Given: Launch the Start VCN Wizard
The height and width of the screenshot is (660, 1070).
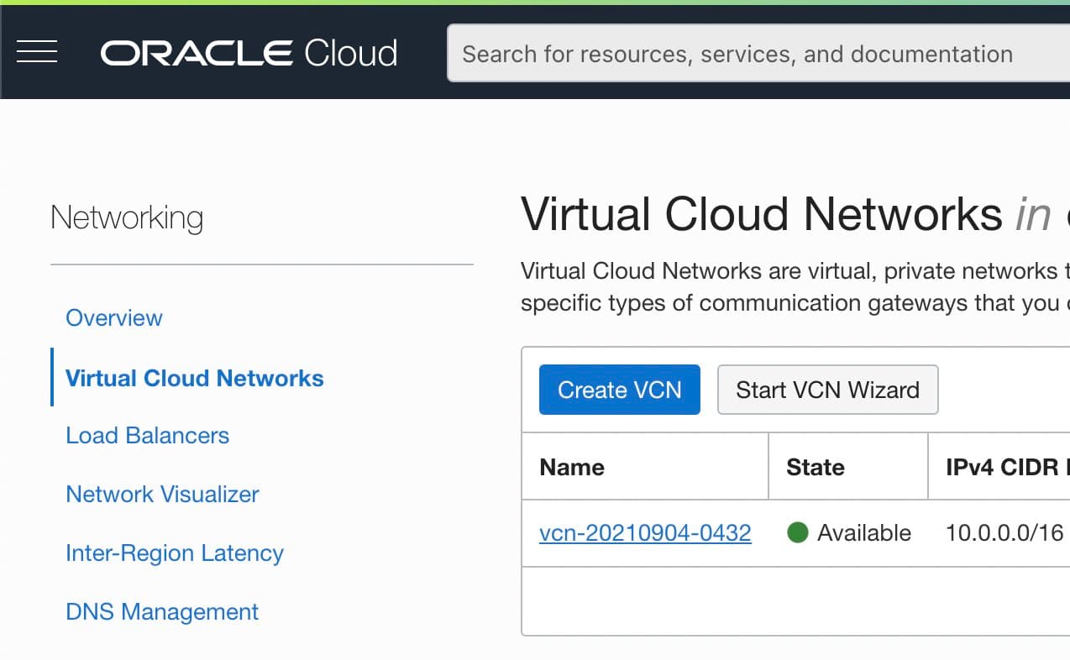Looking at the screenshot, I should point(827,389).
